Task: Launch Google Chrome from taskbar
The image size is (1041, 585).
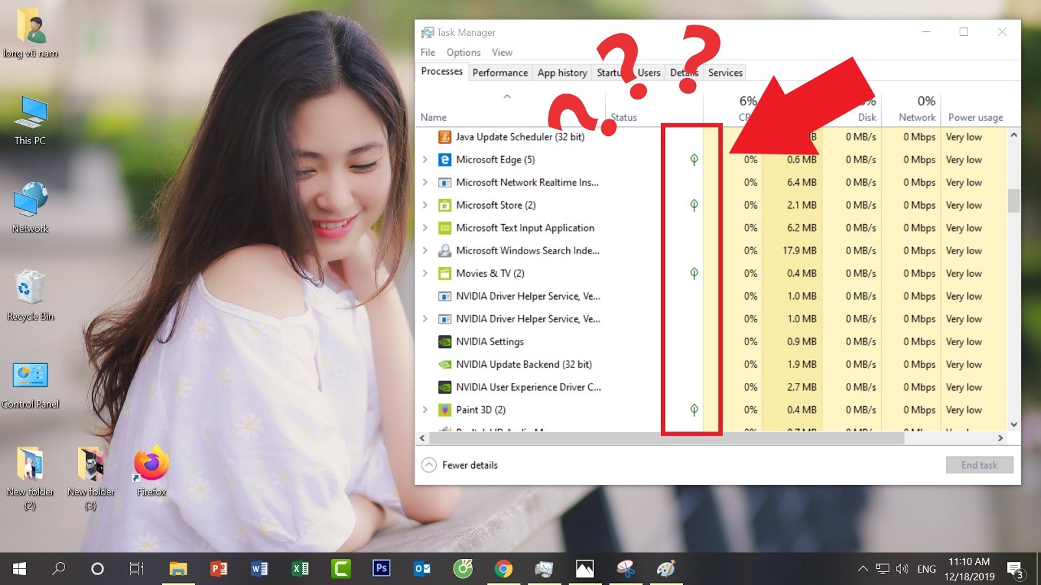Action: click(x=503, y=569)
